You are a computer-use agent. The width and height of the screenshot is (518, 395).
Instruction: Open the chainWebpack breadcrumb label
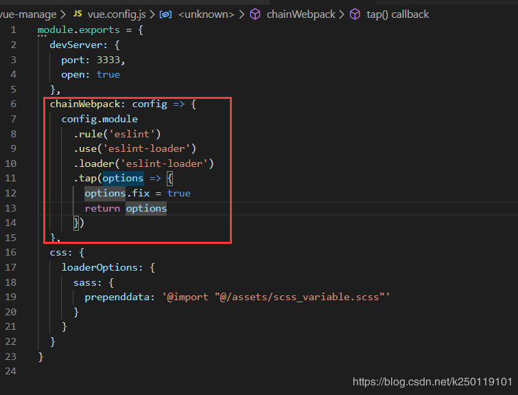coord(298,14)
